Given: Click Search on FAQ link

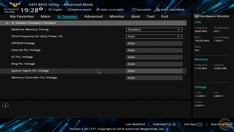Looking at the screenshot, I should pyautogui.click(x=221, y=124).
